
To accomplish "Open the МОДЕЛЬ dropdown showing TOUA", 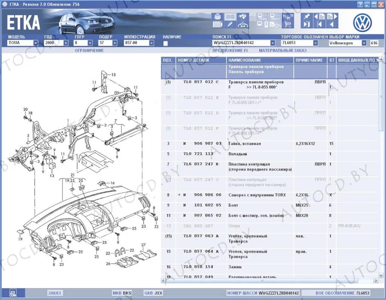I will 36,43.
